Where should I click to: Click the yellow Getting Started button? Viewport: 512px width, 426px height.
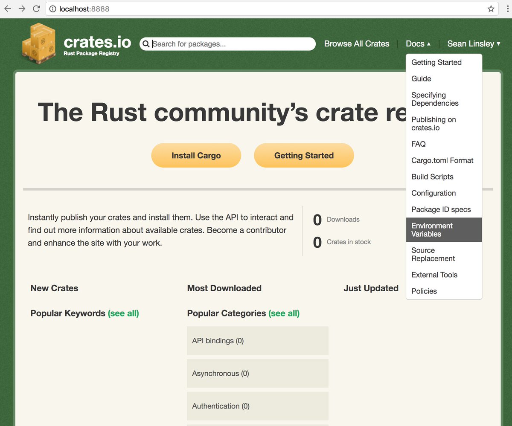[x=304, y=156]
